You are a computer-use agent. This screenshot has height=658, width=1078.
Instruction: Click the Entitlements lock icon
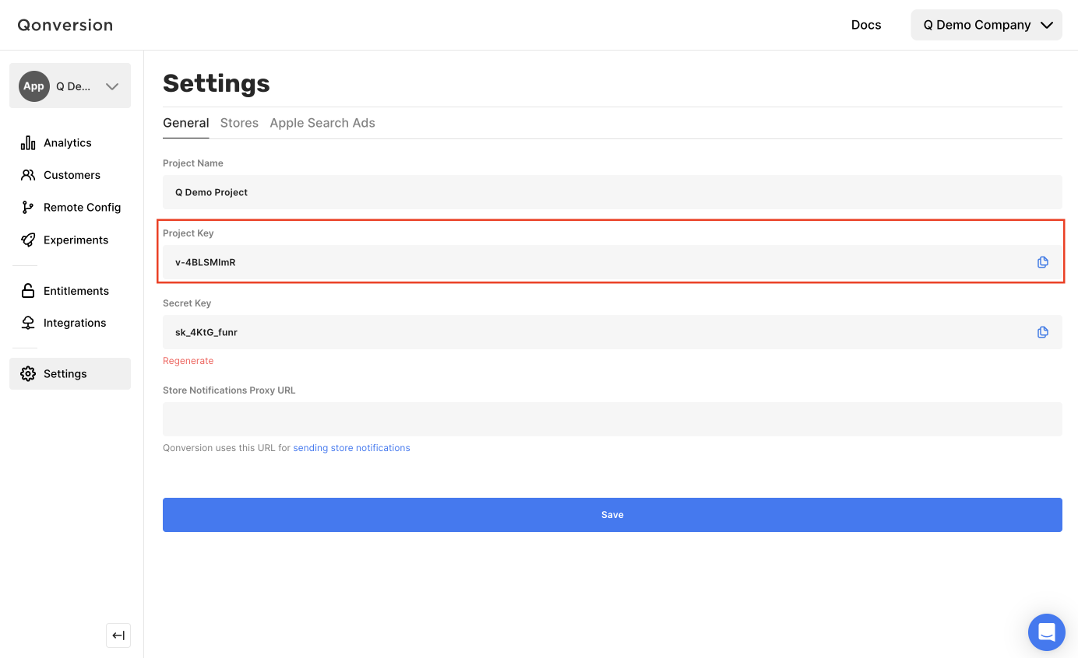28,291
